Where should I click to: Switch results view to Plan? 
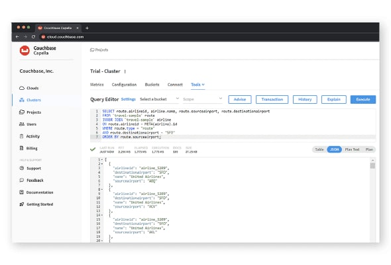[x=369, y=149]
